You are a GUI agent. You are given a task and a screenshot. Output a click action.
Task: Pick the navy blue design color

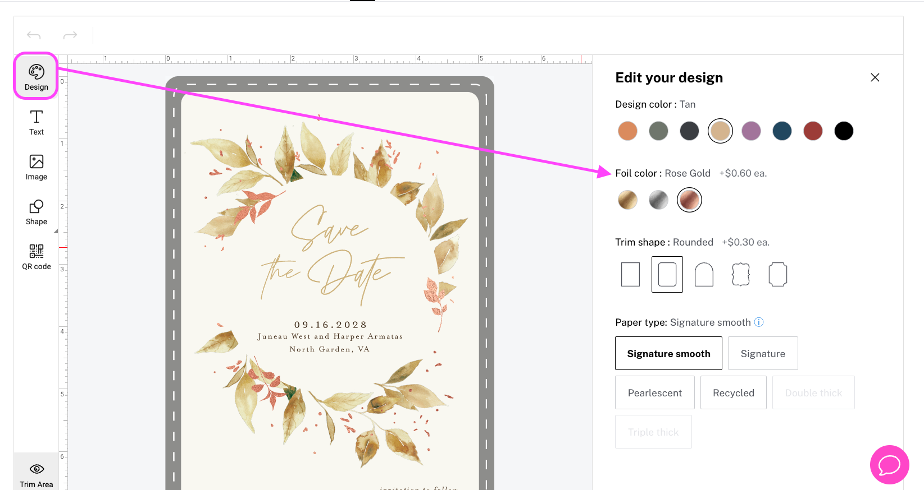pyautogui.click(x=782, y=131)
